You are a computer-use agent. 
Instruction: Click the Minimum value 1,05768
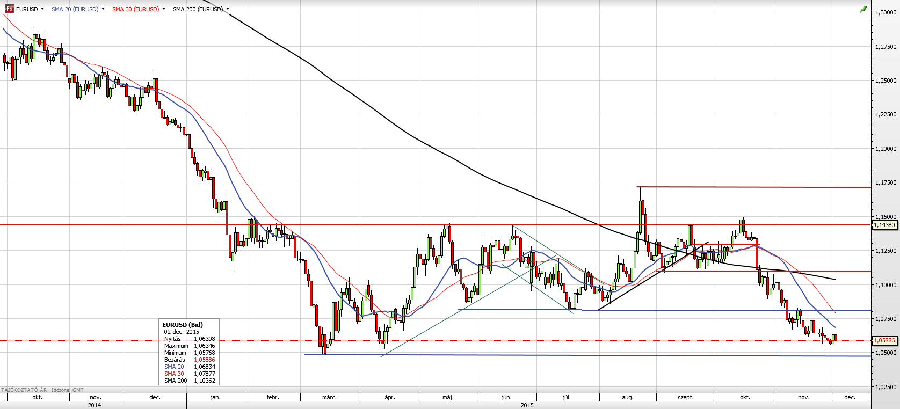tap(205, 353)
